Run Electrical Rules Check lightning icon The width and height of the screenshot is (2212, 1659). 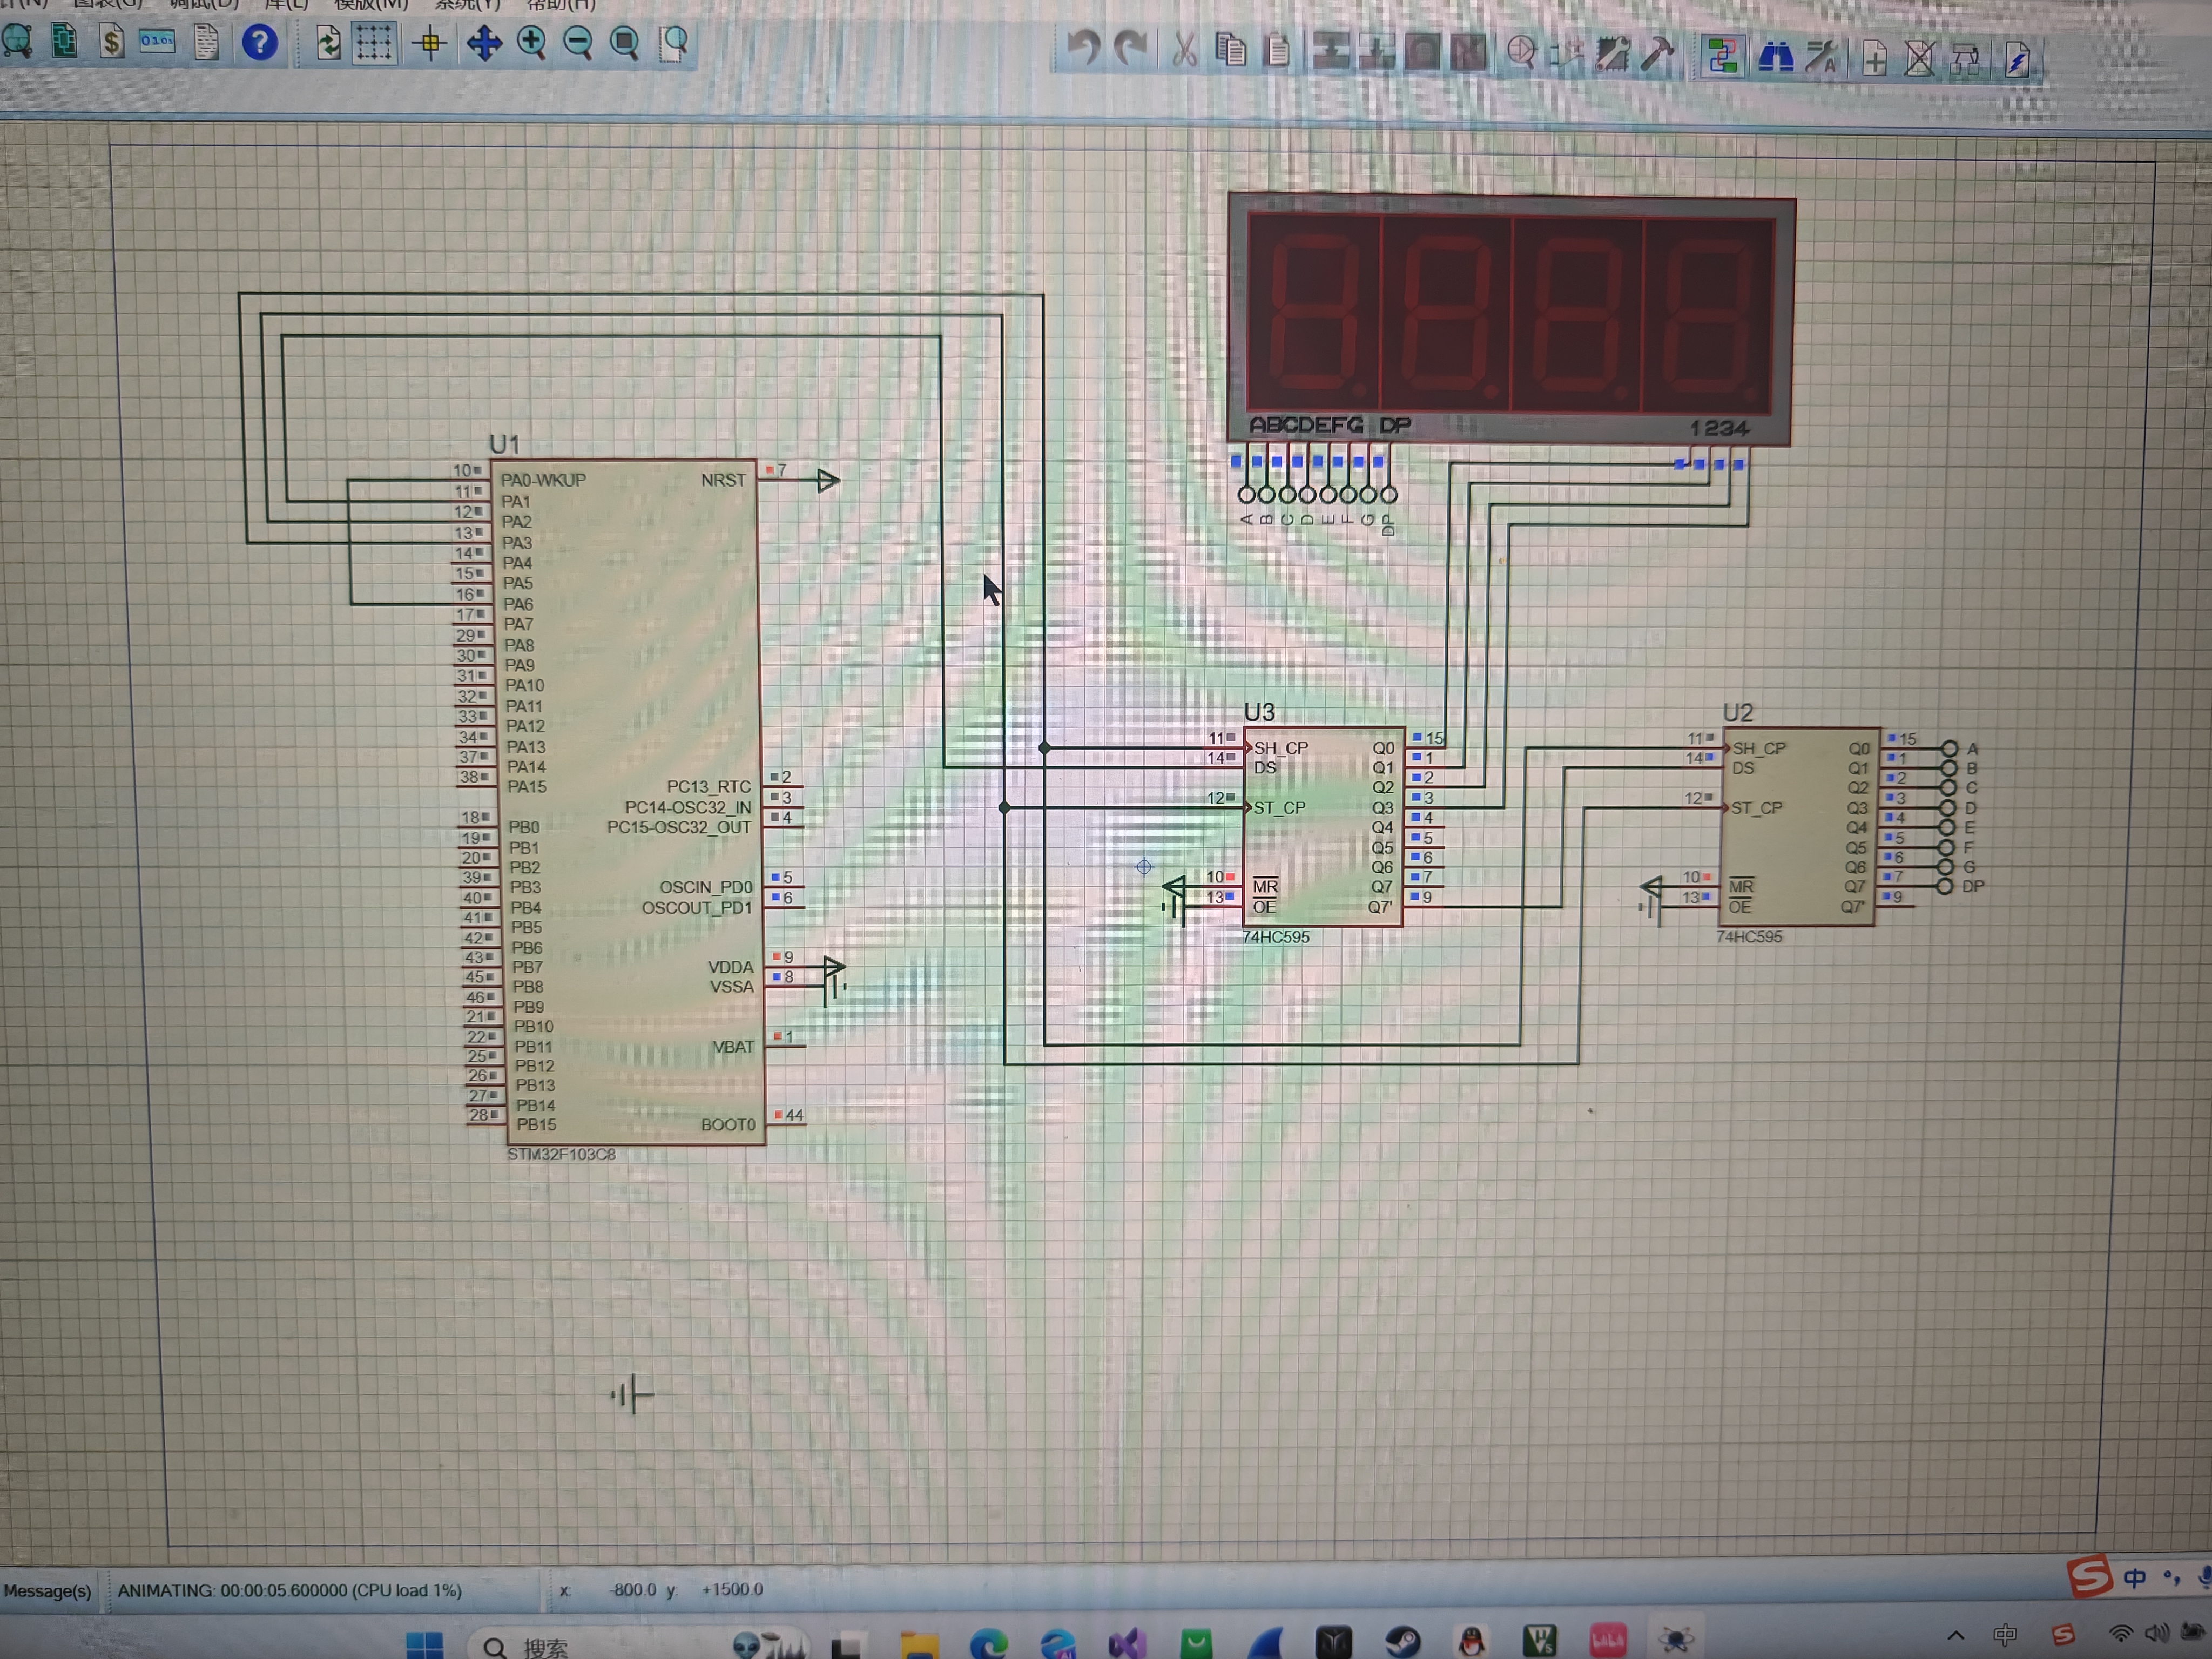tap(2017, 60)
